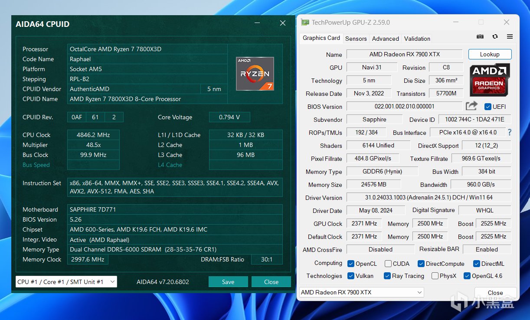Click the Shaders 6144 Unified field
The height and width of the screenshot is (320, 530).
tap(378, 145)
